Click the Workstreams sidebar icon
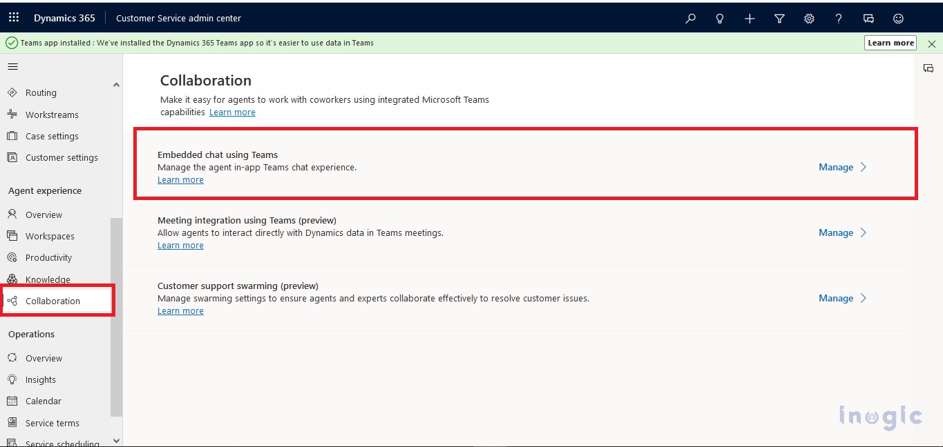 pos(12,115)
